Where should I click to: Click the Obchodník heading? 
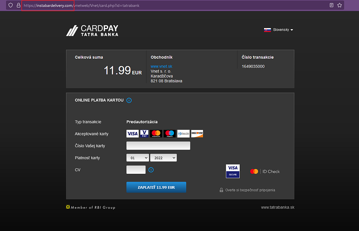[x=162, y=57]
